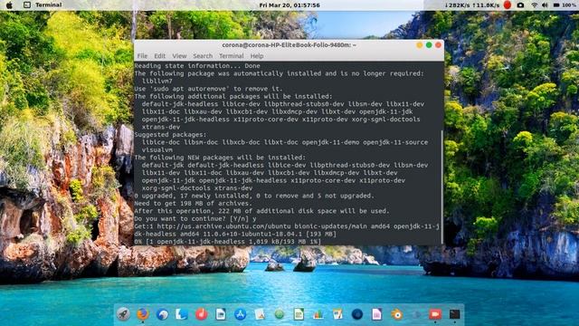Open Launchpad rocket icon in dock

coord(123,314)
